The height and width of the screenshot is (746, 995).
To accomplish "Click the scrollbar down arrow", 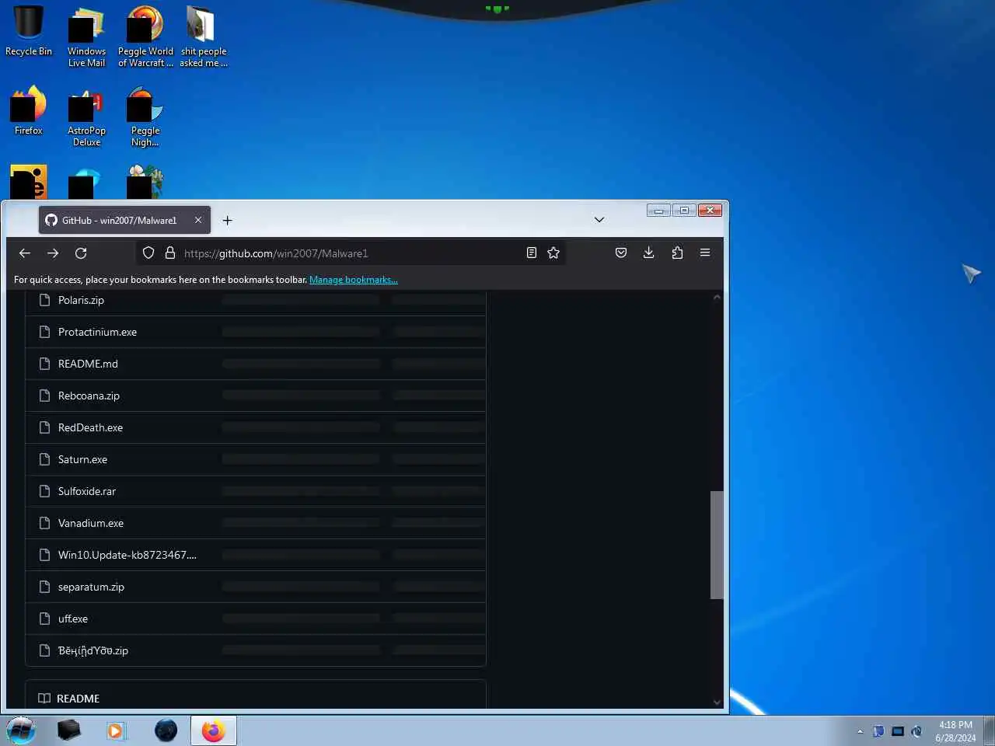I will pos(717,702).
